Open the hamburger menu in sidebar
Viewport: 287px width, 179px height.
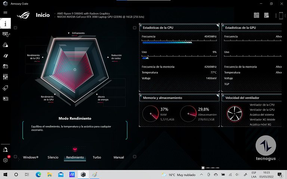(x=5, y=12)
